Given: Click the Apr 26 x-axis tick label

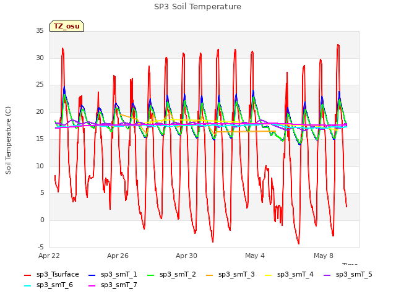Looking at the screenshot, I should pos(118,256).
